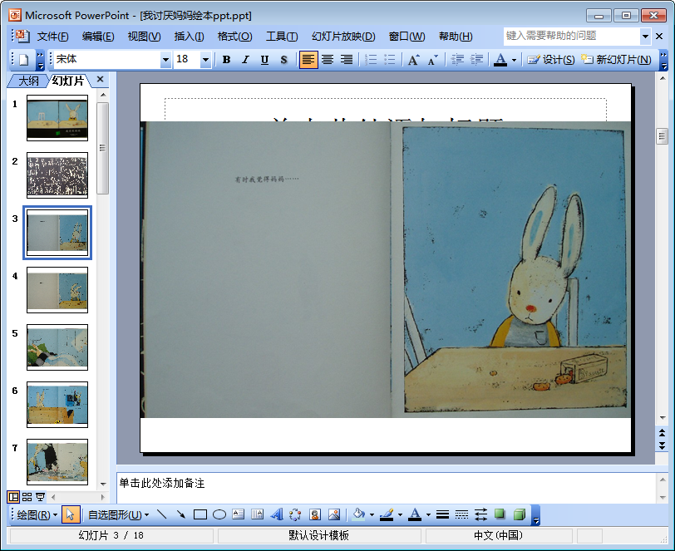Toggle Italic formatting
675x551 pixels.
point(245,59)
